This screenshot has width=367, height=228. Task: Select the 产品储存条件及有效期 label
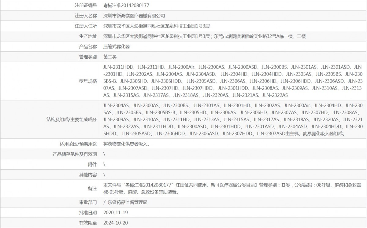pos(75,154)
